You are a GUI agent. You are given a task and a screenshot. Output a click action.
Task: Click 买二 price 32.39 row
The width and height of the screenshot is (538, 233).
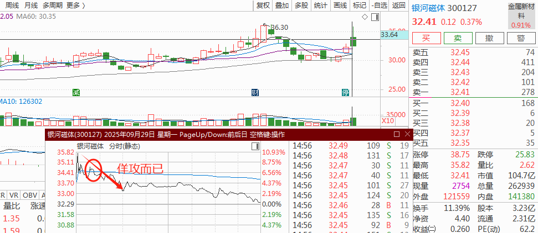click(473, 113)
